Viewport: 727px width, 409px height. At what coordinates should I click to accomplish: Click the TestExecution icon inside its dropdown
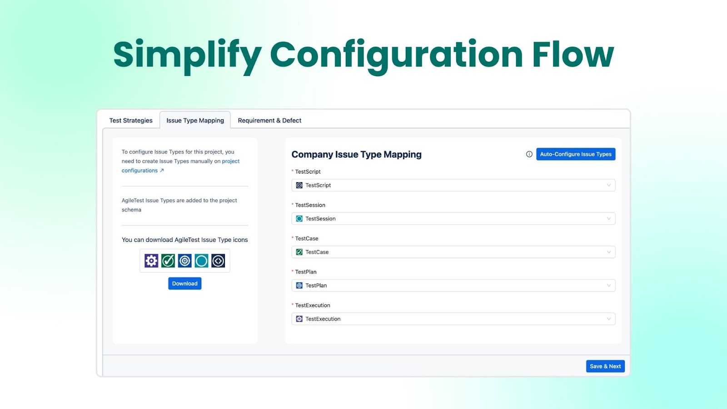[299, 319]
